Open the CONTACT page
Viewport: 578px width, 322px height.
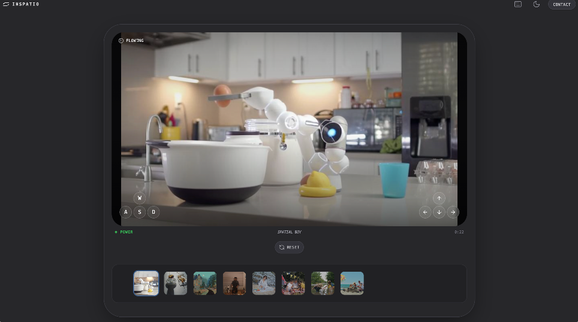coord(561,5)
